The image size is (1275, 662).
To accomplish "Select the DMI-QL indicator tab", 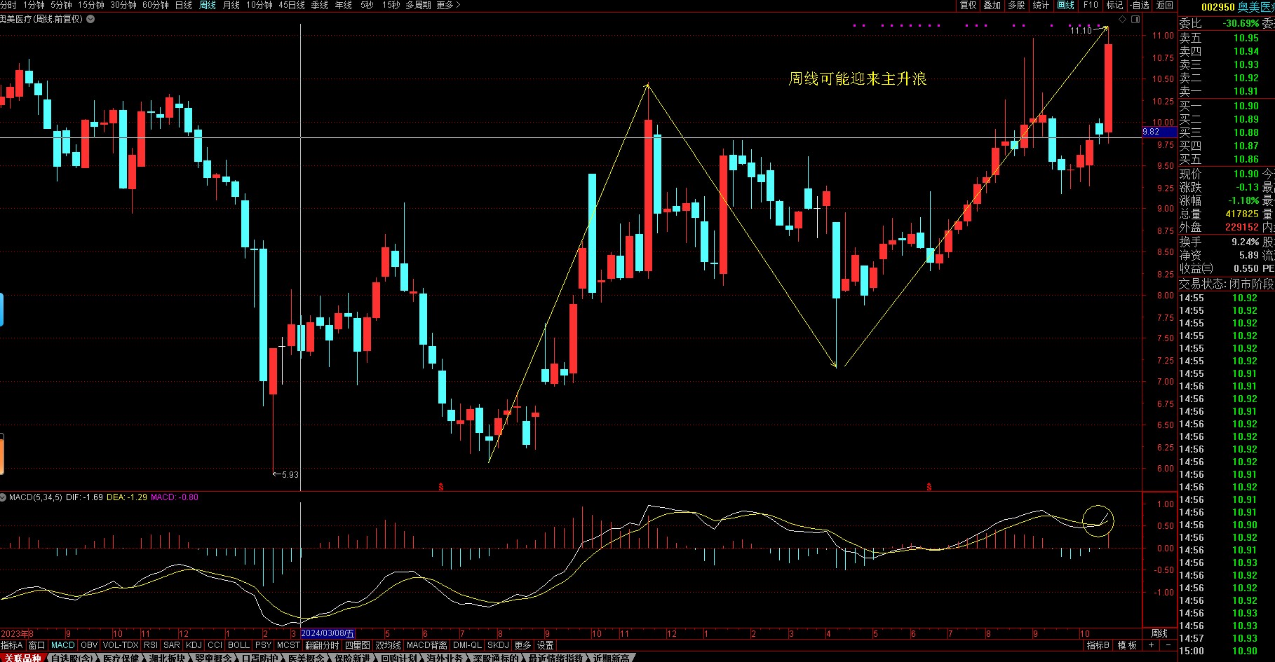I will click(467, 645).
